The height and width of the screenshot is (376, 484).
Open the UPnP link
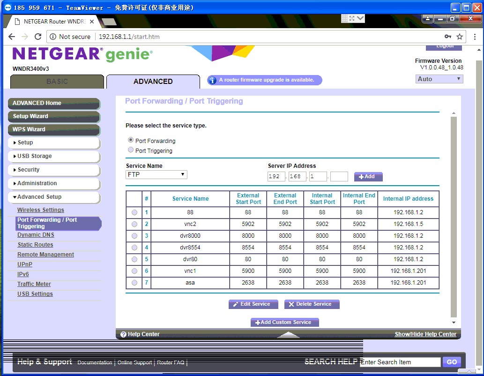pyautogui.click(x=25, y=264)
